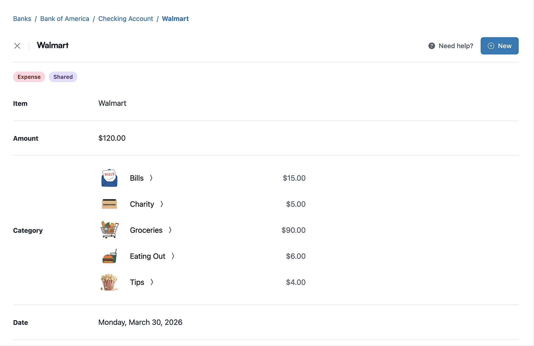Image resolution: width=534 pixels, height=346 pixels.
Task: Click the Tips popcorn icon
Action: point(109,282)
